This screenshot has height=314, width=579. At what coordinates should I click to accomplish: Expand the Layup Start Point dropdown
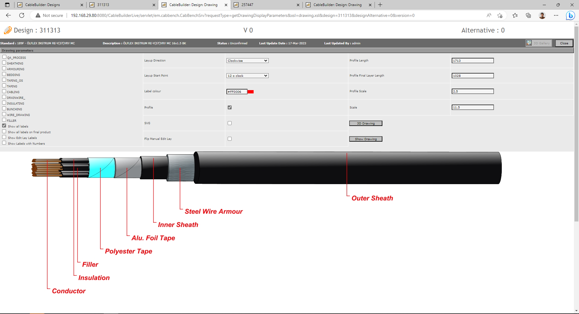point(247,76)
